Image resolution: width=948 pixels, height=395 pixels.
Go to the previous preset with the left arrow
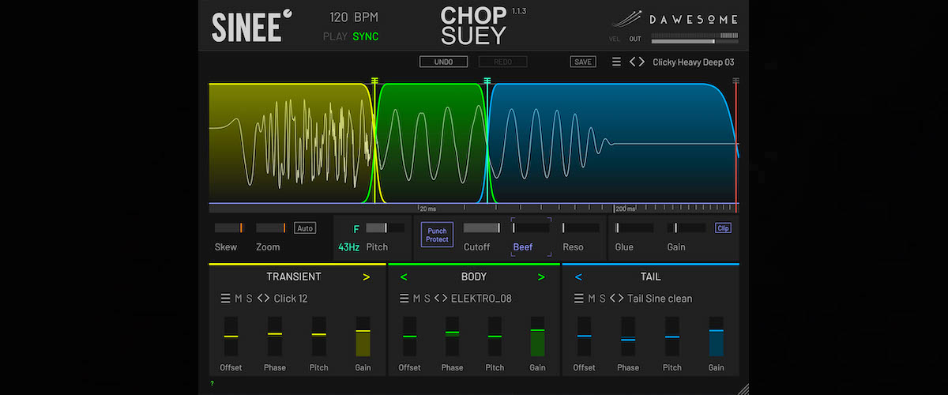633,62
